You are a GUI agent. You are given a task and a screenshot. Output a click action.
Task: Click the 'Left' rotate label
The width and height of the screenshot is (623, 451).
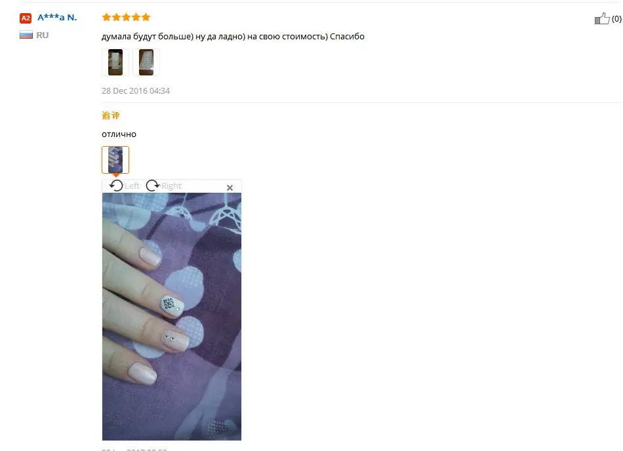point(132,186)
